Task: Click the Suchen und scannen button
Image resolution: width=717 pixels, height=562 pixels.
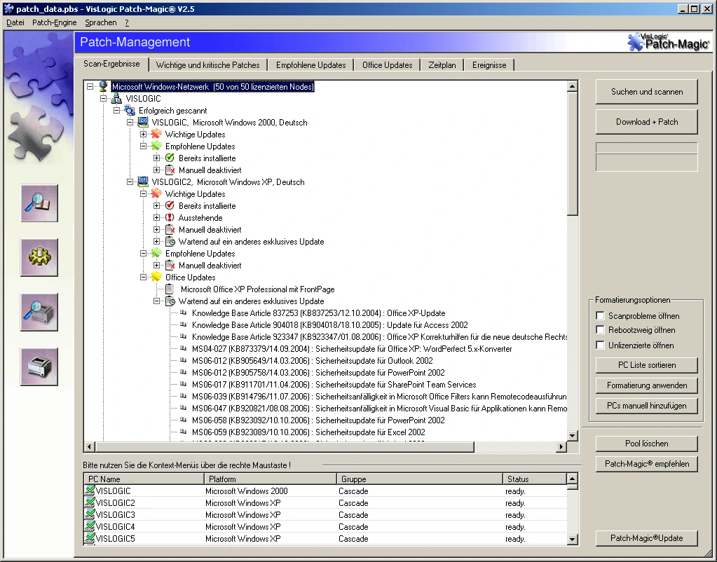Action: coord(647,92)
